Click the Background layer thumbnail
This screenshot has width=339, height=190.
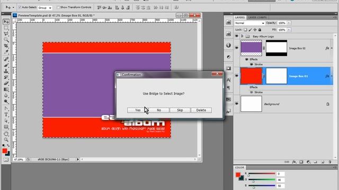[251, 104]
